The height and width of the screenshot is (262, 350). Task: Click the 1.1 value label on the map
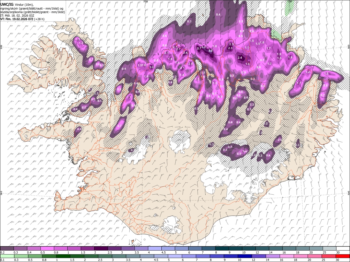(247, 47)
